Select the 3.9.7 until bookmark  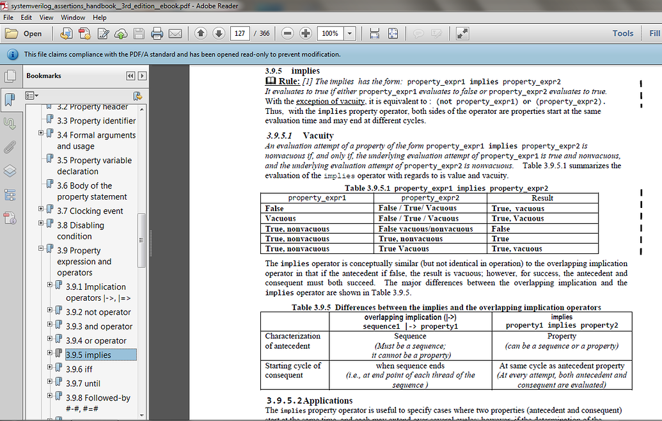point(83,383)
